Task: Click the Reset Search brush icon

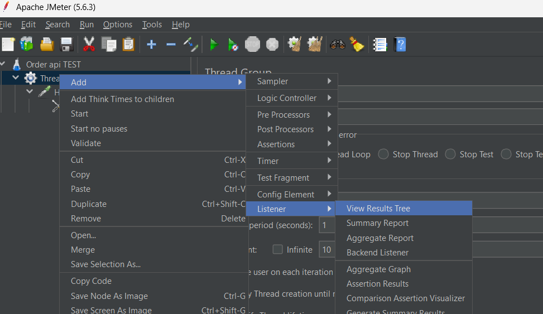Action: pos(357,44)
